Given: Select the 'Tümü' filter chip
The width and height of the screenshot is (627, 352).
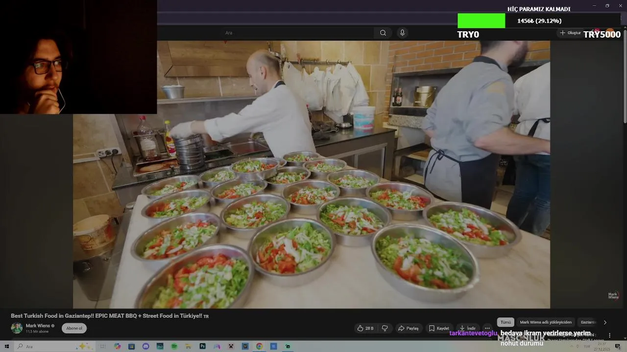Looking at the screenshot, I should 506,322.
